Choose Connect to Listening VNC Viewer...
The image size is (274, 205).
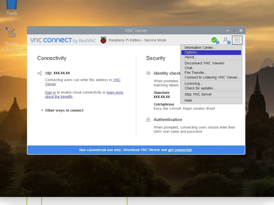pos(211,77)
